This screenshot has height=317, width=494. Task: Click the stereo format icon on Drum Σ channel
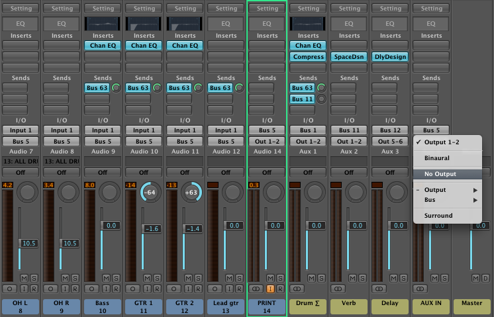pyautogui.click(x=297, y=289)
